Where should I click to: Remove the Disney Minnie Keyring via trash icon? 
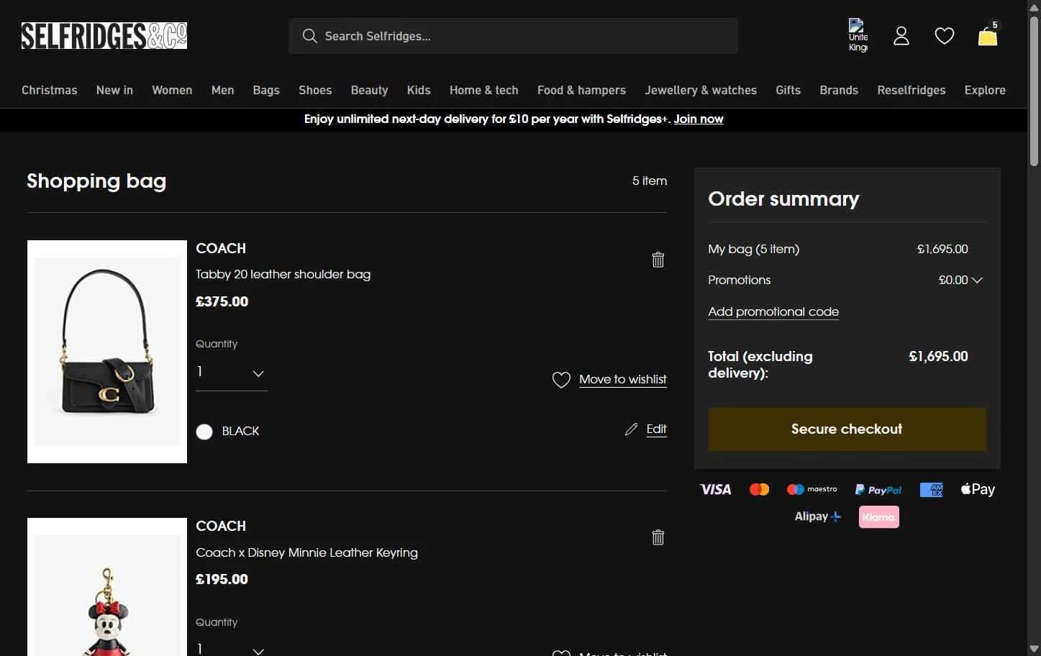point(658,537)
